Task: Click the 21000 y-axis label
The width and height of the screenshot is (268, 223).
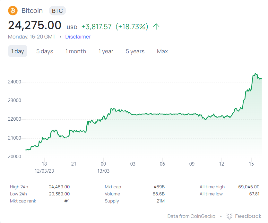Action: tap(14, 138)
